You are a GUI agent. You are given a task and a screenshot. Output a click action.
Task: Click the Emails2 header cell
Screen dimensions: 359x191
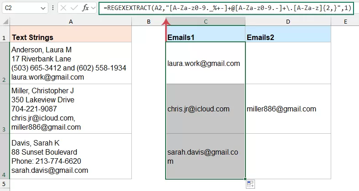288,34
